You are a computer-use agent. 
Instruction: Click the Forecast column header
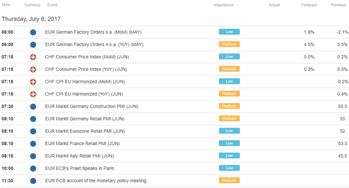pyautogui.click(x=309, y=5)
